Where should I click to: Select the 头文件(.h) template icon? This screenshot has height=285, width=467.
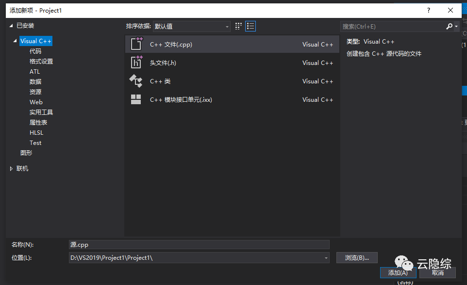[136, 63]
